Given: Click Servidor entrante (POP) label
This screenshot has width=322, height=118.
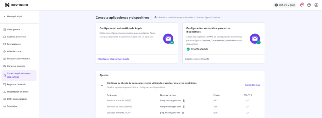Looking at the screenshot, I should (119, 113).
